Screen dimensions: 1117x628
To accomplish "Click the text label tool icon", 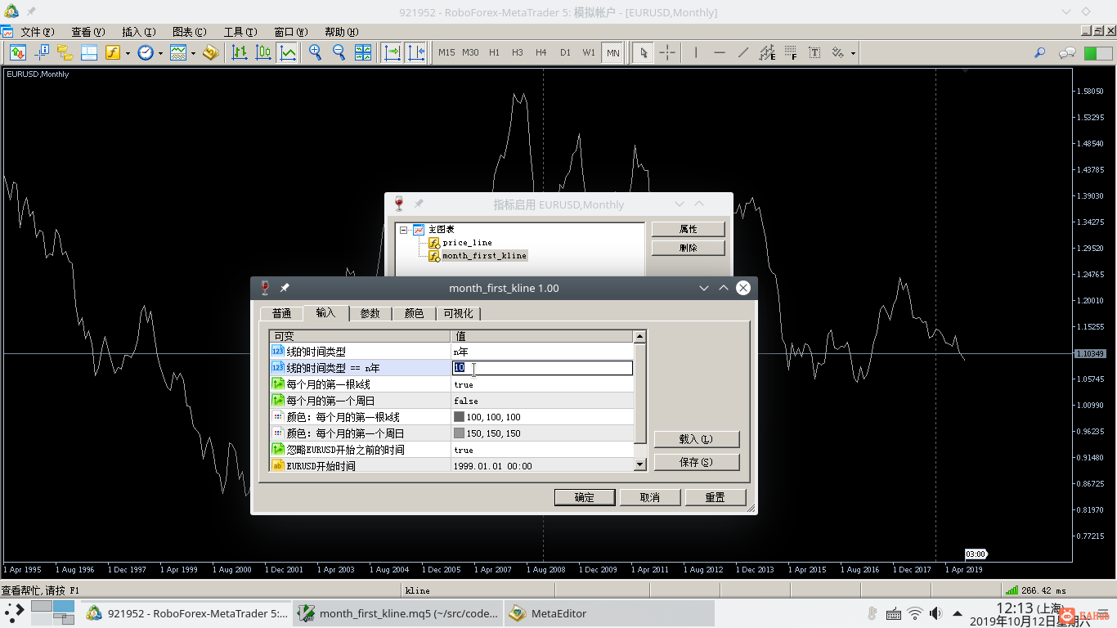I will point(814,52).
